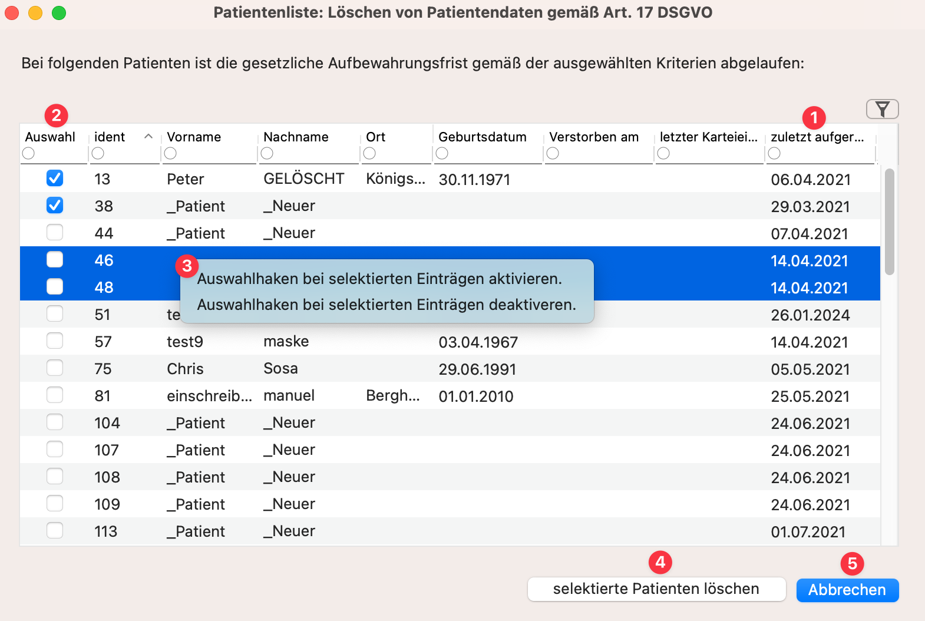Tick the checkbox for ident 108
The image size is (925, 621).
click(x=55, y=476)
